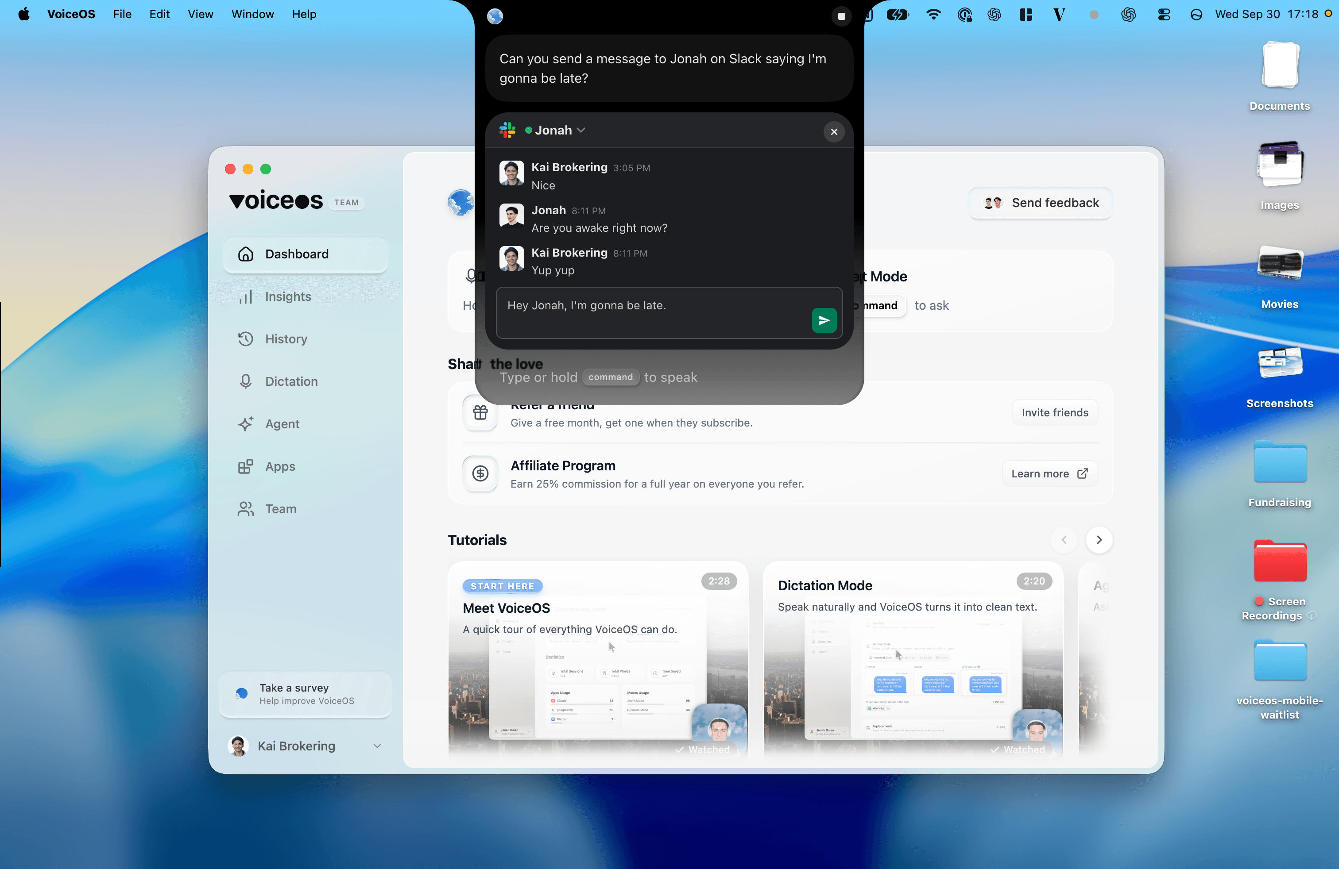Open the Dashboard sidebar item
The height and width of the screenshot is (869, 1339).
pyautogui.click(x=305, y=254)
